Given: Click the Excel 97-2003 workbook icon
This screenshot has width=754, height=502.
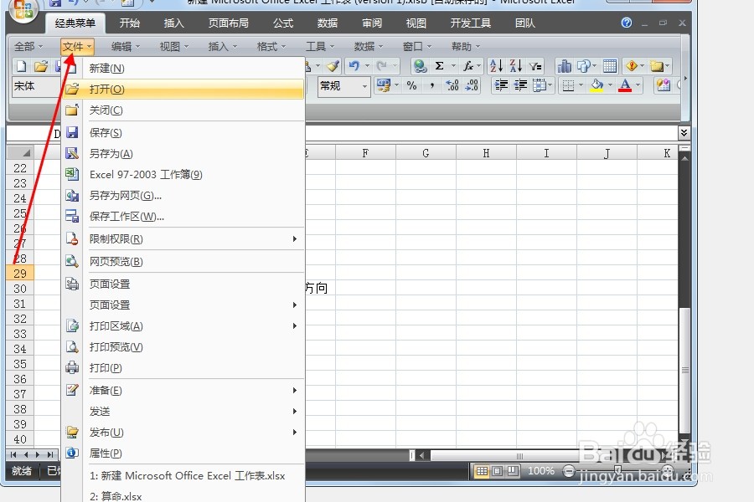Looking at the screenshot, I should coord(72,174).
